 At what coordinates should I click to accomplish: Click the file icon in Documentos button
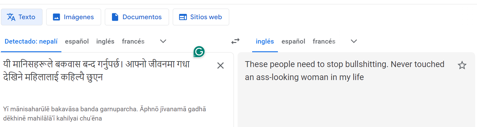[115, 17]
